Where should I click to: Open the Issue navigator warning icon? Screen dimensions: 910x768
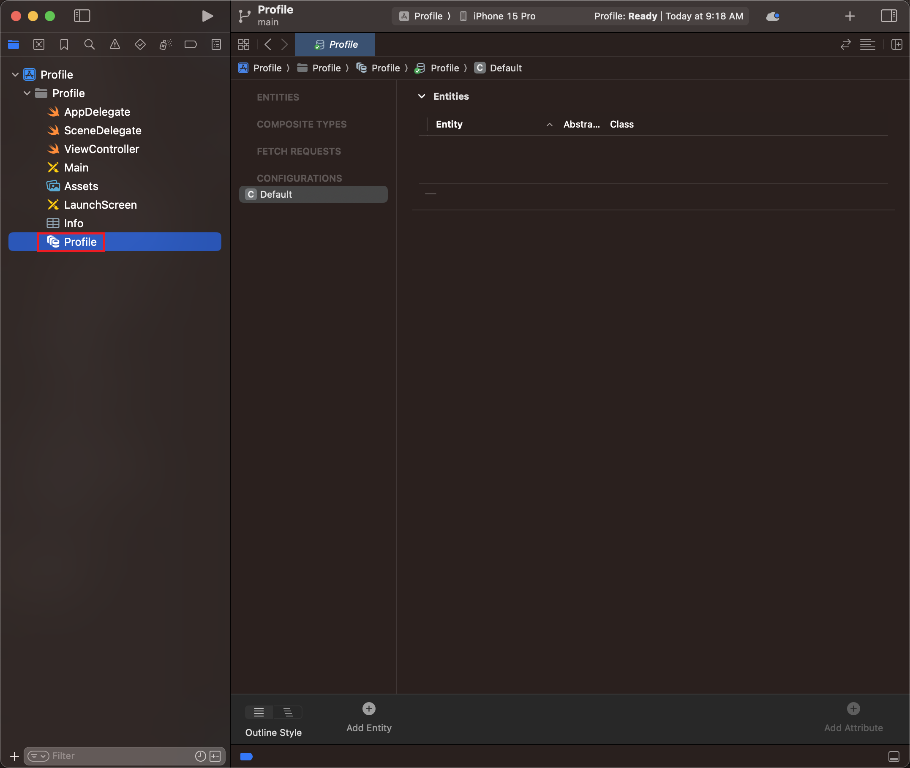coord(114,44)
